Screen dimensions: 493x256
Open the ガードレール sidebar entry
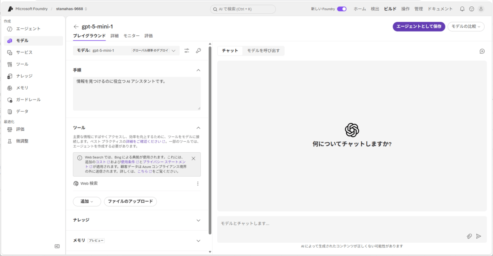33,100
